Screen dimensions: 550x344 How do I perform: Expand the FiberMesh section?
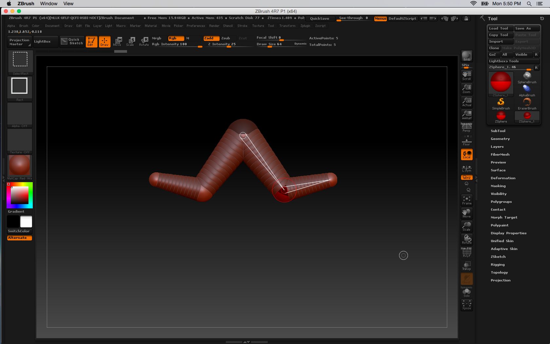tap(500, 155)
